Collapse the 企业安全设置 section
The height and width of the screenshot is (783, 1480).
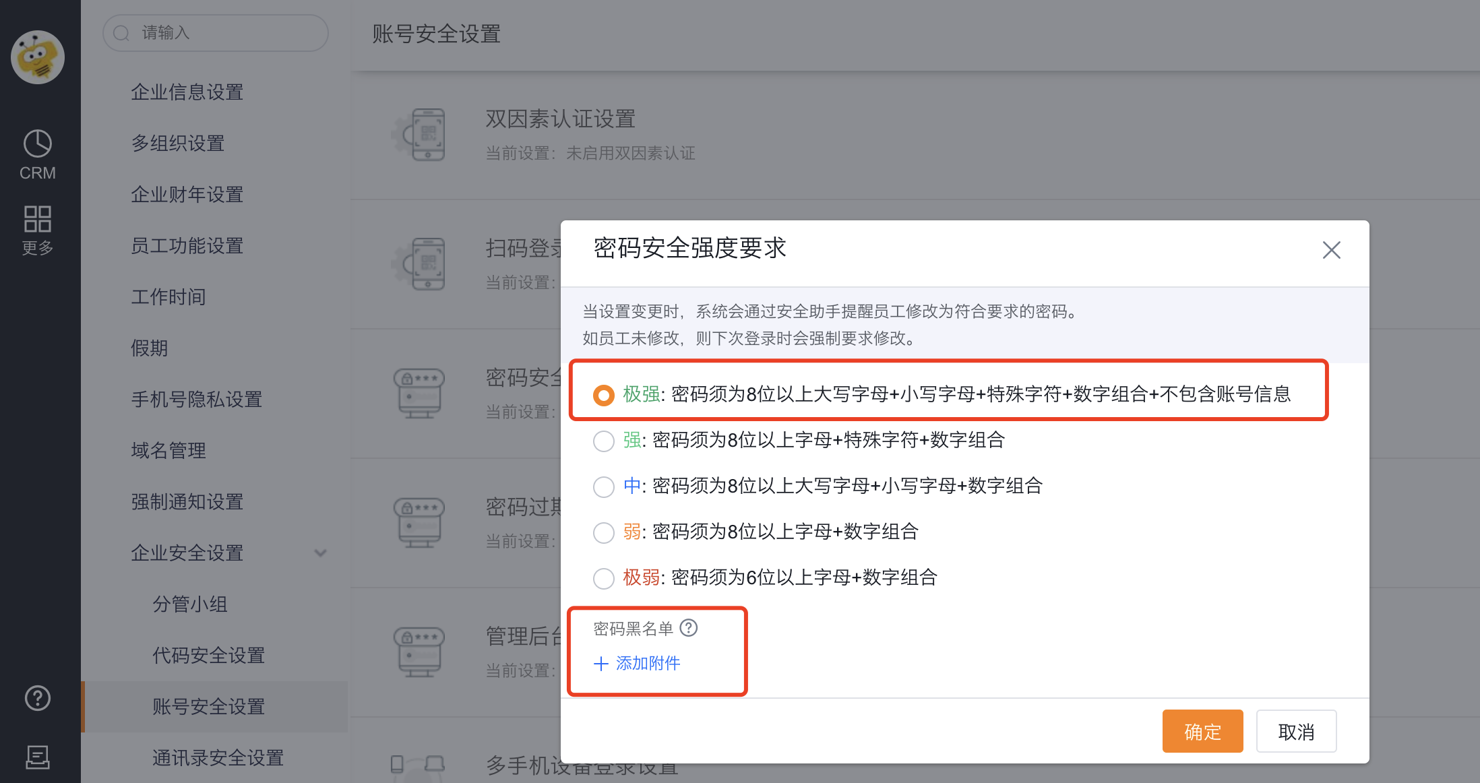point(321,553)
